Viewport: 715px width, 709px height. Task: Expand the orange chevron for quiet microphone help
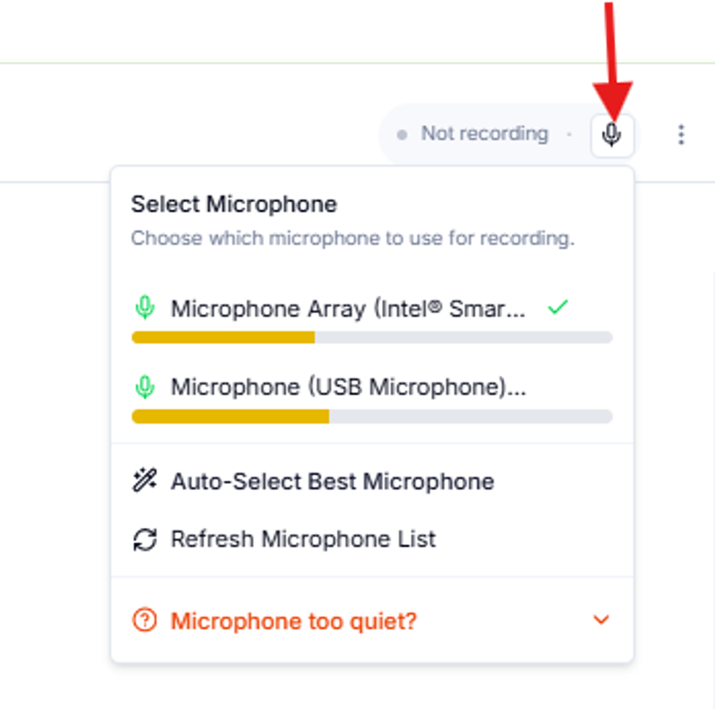click(601, 620)
